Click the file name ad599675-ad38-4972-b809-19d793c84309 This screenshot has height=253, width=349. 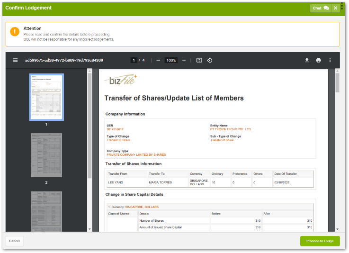click(64, 60)
